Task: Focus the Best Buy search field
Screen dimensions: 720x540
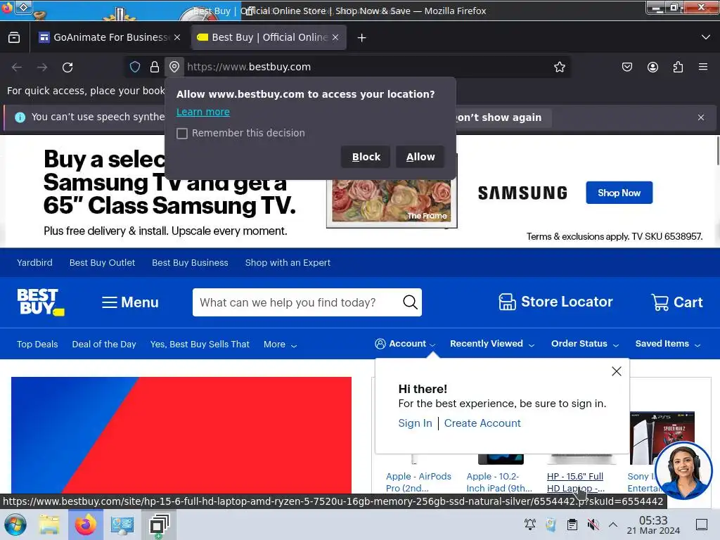Action: click(x=297, y=302)
